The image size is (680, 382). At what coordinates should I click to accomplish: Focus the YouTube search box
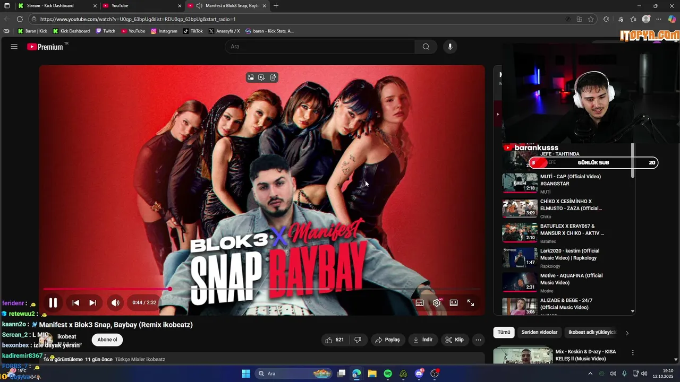coord(320,47)
